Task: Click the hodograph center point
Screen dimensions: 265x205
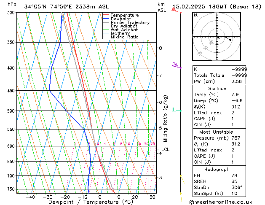Action: point(218,37)
